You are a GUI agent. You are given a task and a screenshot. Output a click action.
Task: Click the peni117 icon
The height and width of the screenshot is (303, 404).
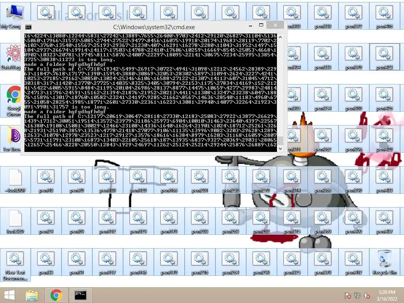point(107,262)
